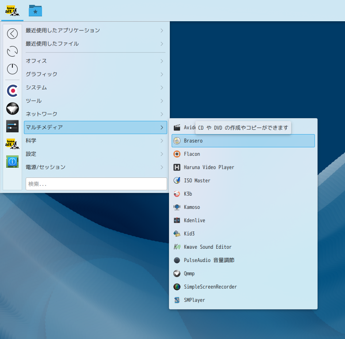Click the Kid3 tag editor icon
The height and width of the screenshot is (339, 345).
click(x=177, y=234)
